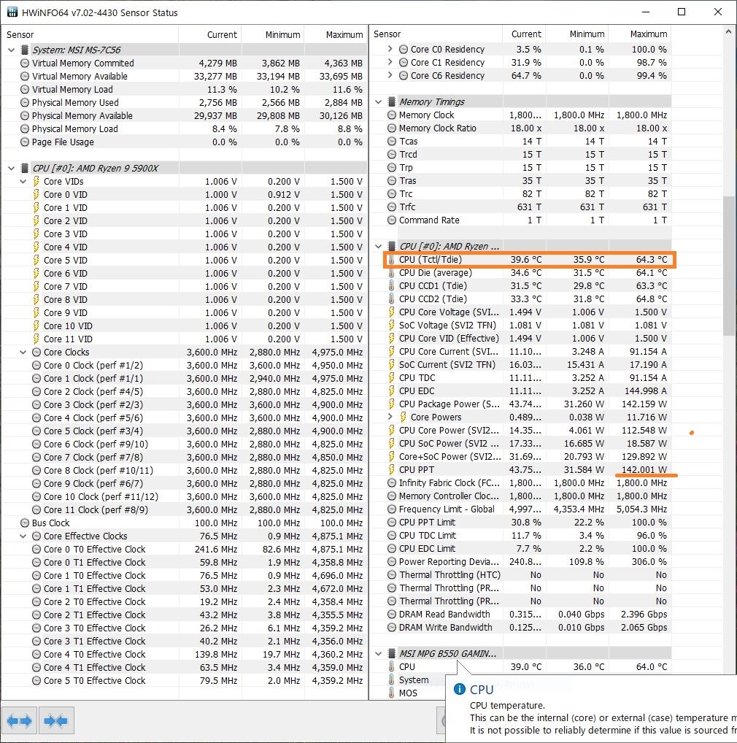Click the right pane Sensor column header

[x=436, y=34]
